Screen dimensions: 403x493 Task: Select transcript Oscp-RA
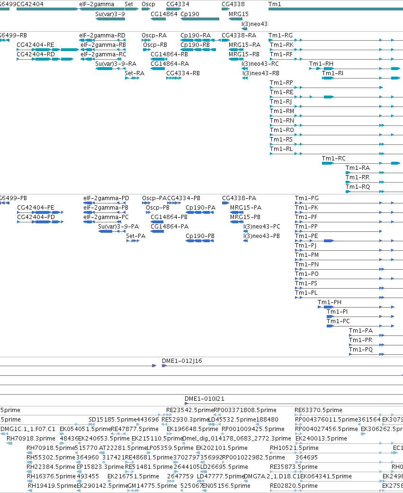click(146, 40)
